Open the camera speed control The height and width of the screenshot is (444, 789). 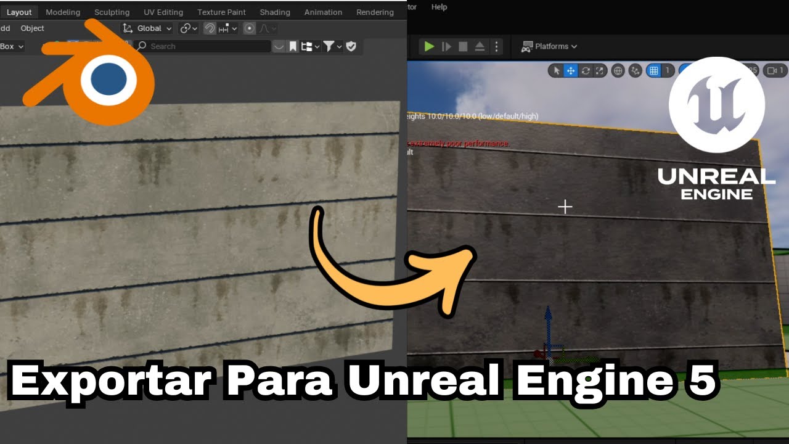pyautogui.click(x=775, y=71)
